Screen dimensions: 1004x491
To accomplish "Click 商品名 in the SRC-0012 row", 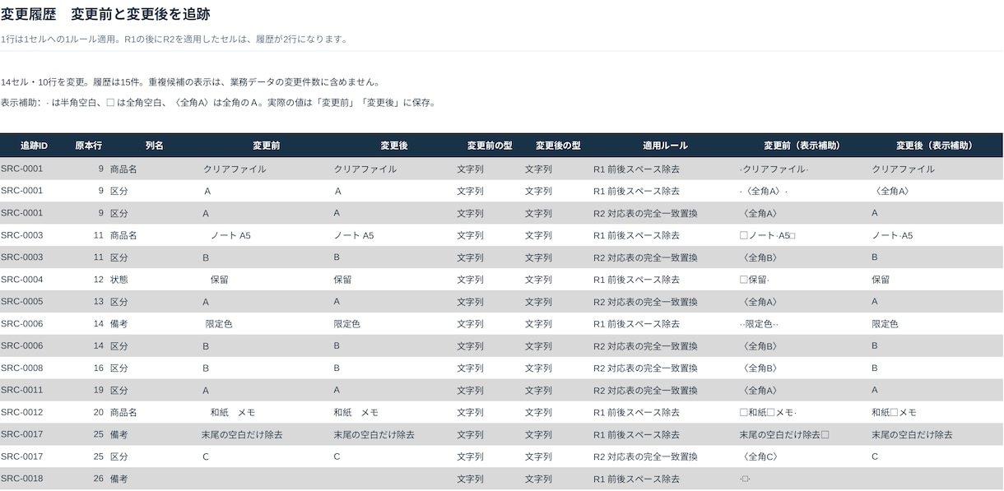I will coord(123,413).
